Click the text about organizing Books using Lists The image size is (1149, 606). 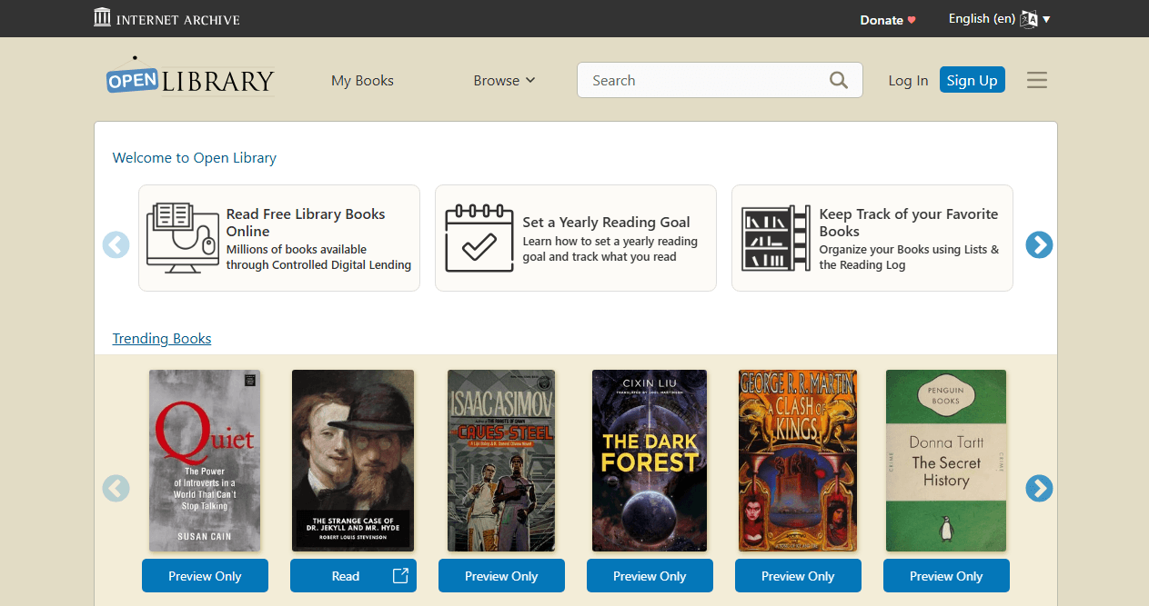pos(909,257)
